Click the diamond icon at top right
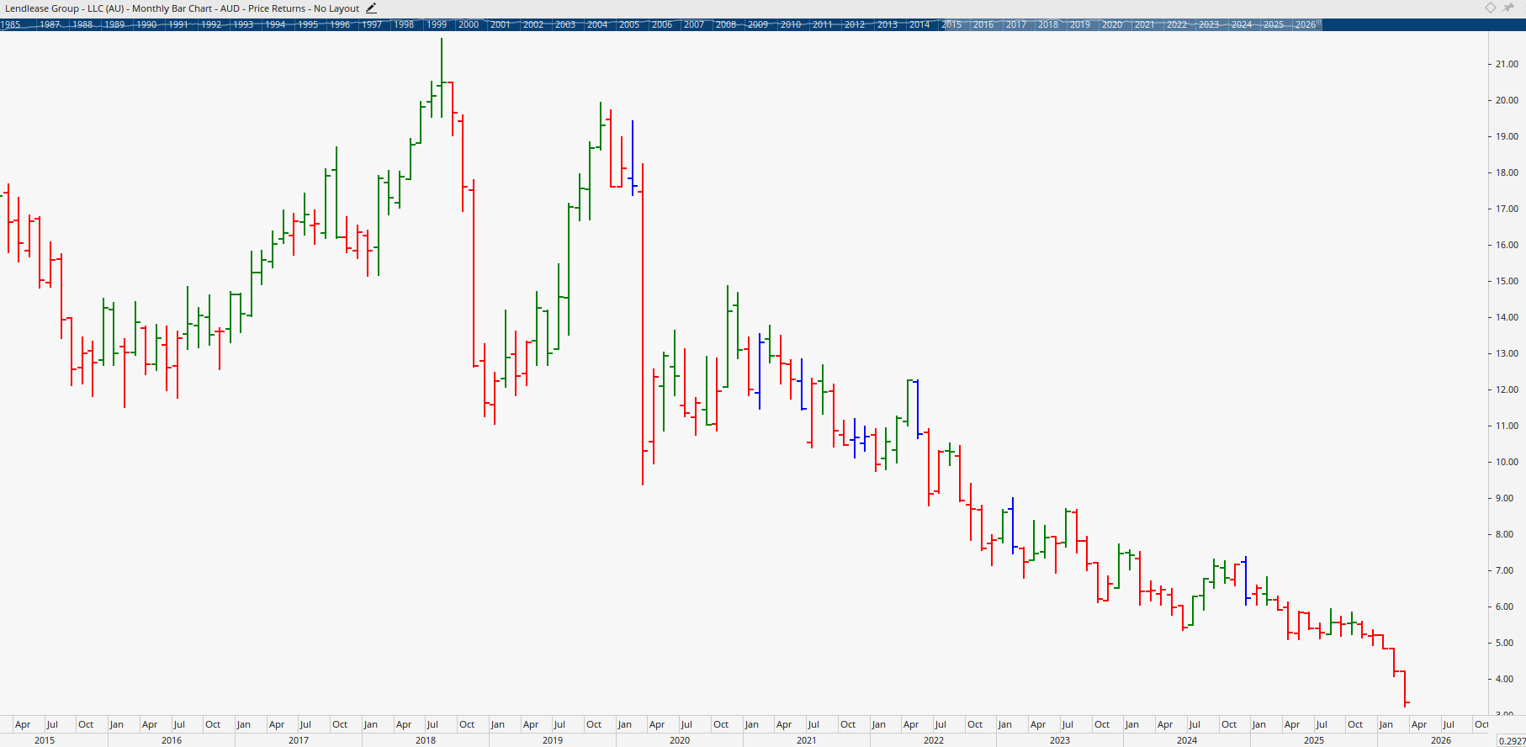Screen dimensions: 1526x747 [x=1491, y=8]
